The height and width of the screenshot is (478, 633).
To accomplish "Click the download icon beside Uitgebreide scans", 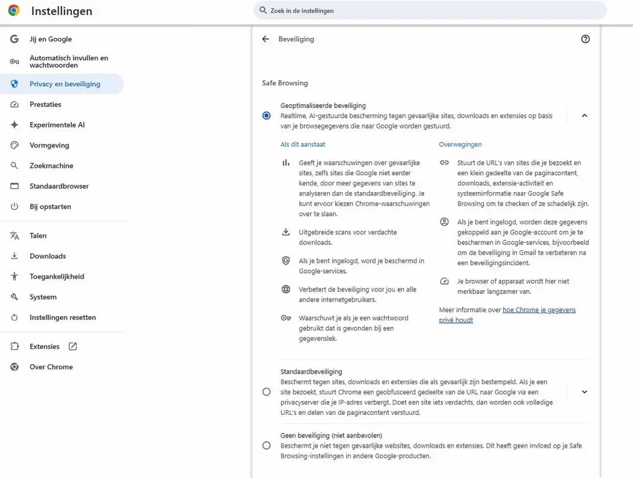I will click(286, 232).
